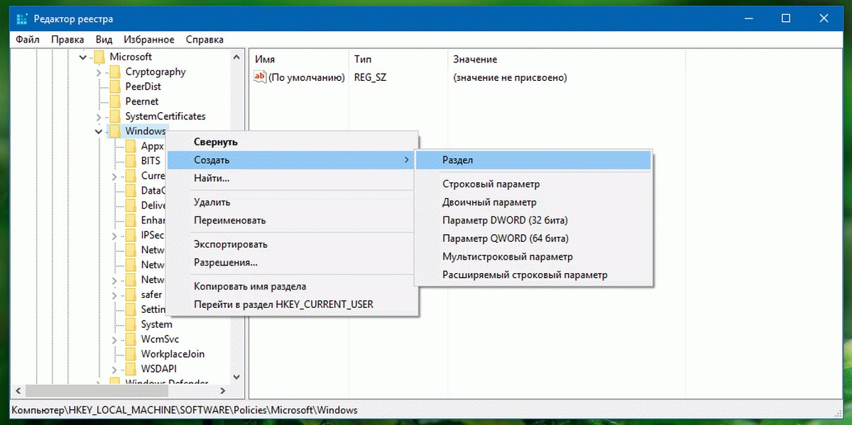
Task: Click the WorkplaceJoin folder icon
Action: [x=130, y=354]
